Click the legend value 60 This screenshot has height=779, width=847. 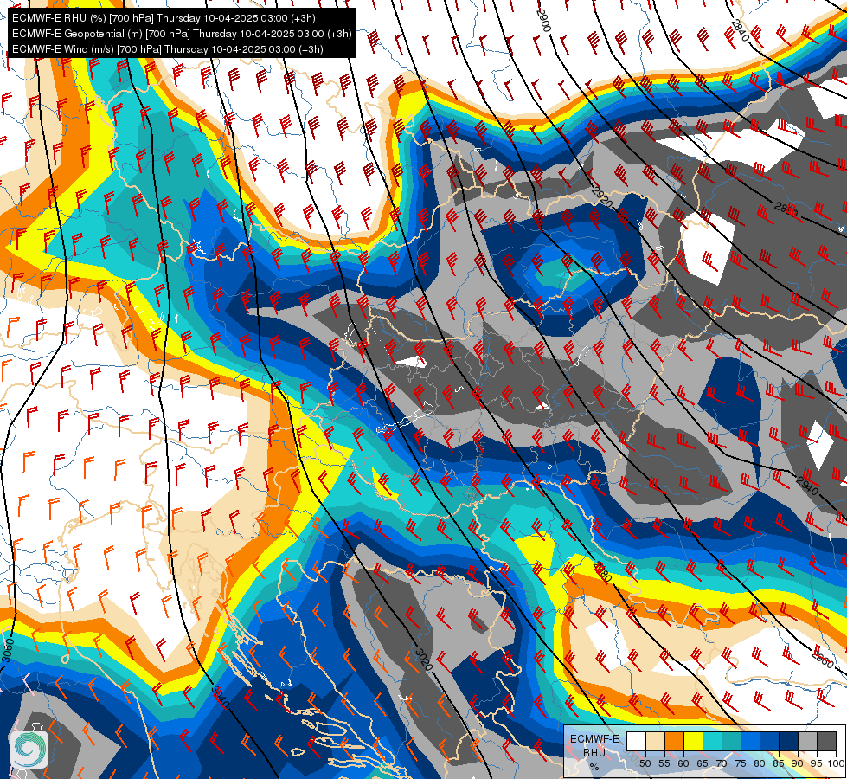(x=683, y=763)
